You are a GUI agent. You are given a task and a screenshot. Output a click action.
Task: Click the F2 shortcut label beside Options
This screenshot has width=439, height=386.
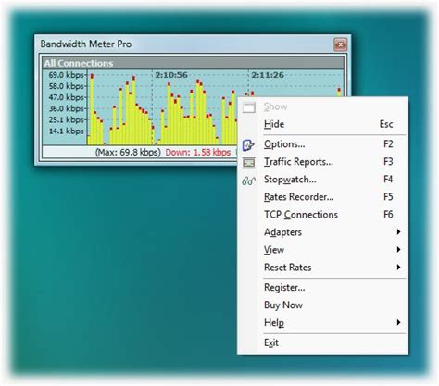point(388,144)
